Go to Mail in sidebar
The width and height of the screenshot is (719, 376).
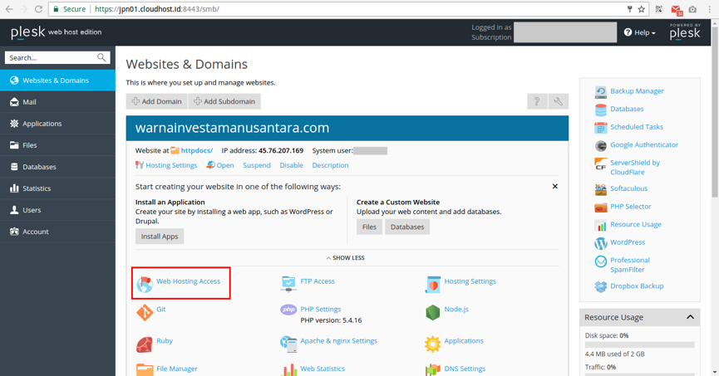[58, 101]
